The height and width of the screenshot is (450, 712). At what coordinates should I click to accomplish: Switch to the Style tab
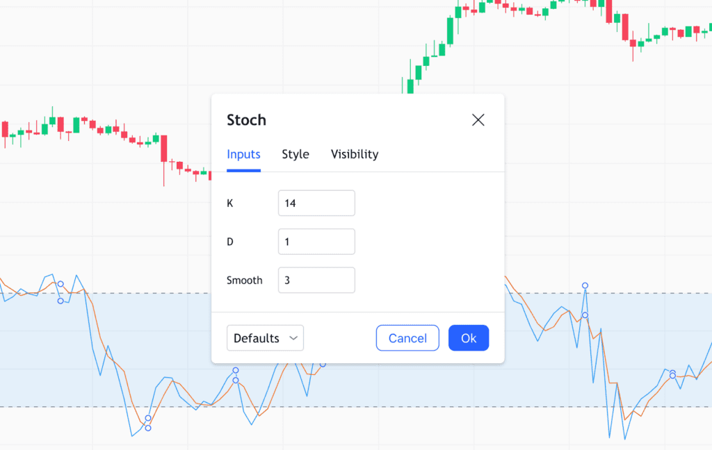(295, 154)
